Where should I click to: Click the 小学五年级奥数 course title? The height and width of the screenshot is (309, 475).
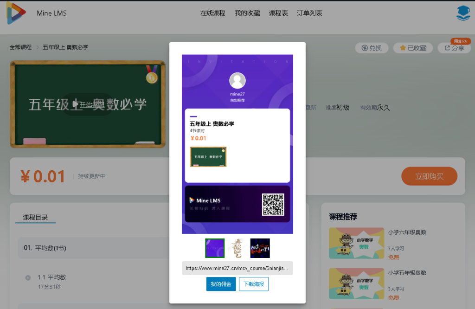[x=407, y=273]
